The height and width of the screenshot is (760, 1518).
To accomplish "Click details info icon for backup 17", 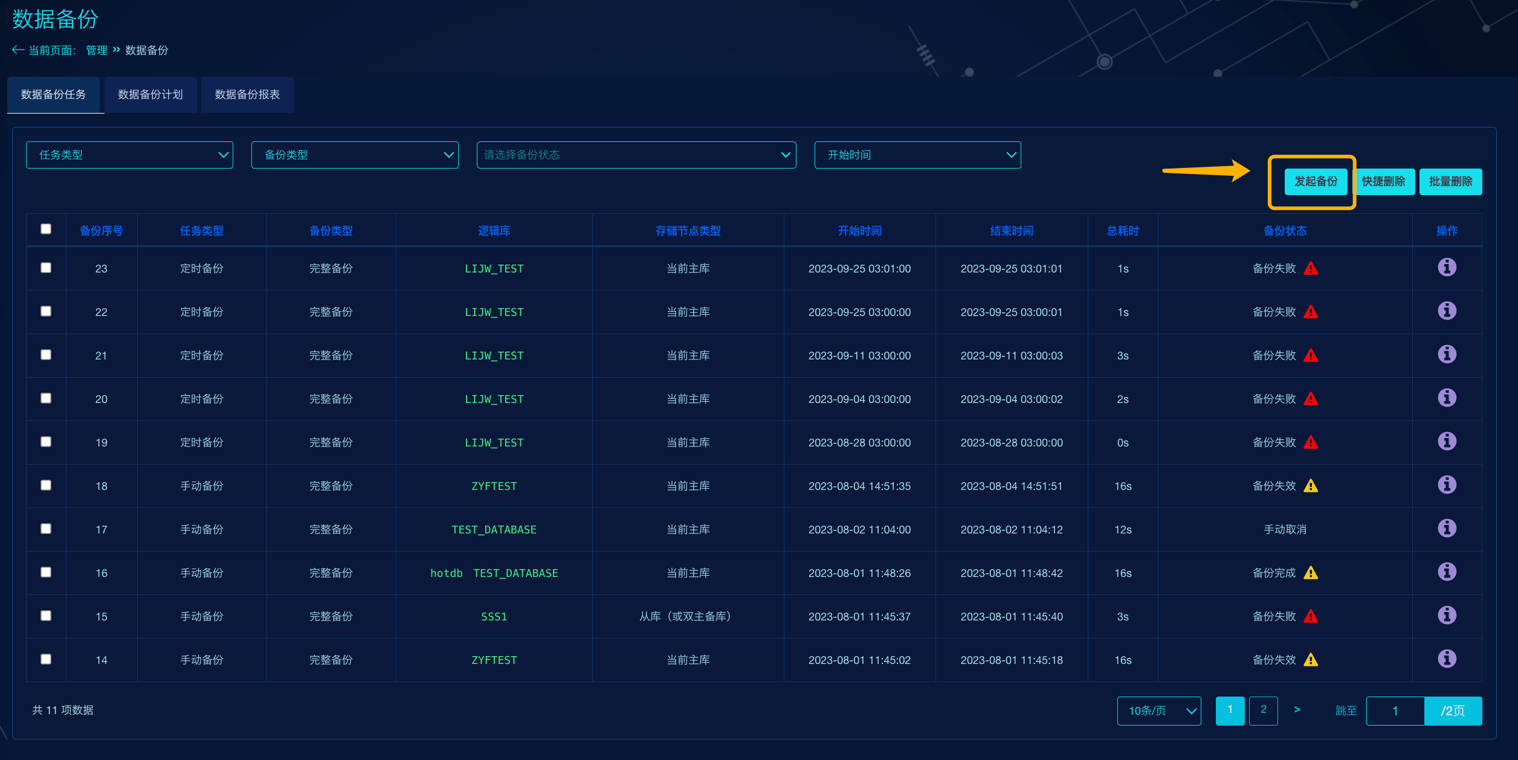I will click(x=1447, y=528).
